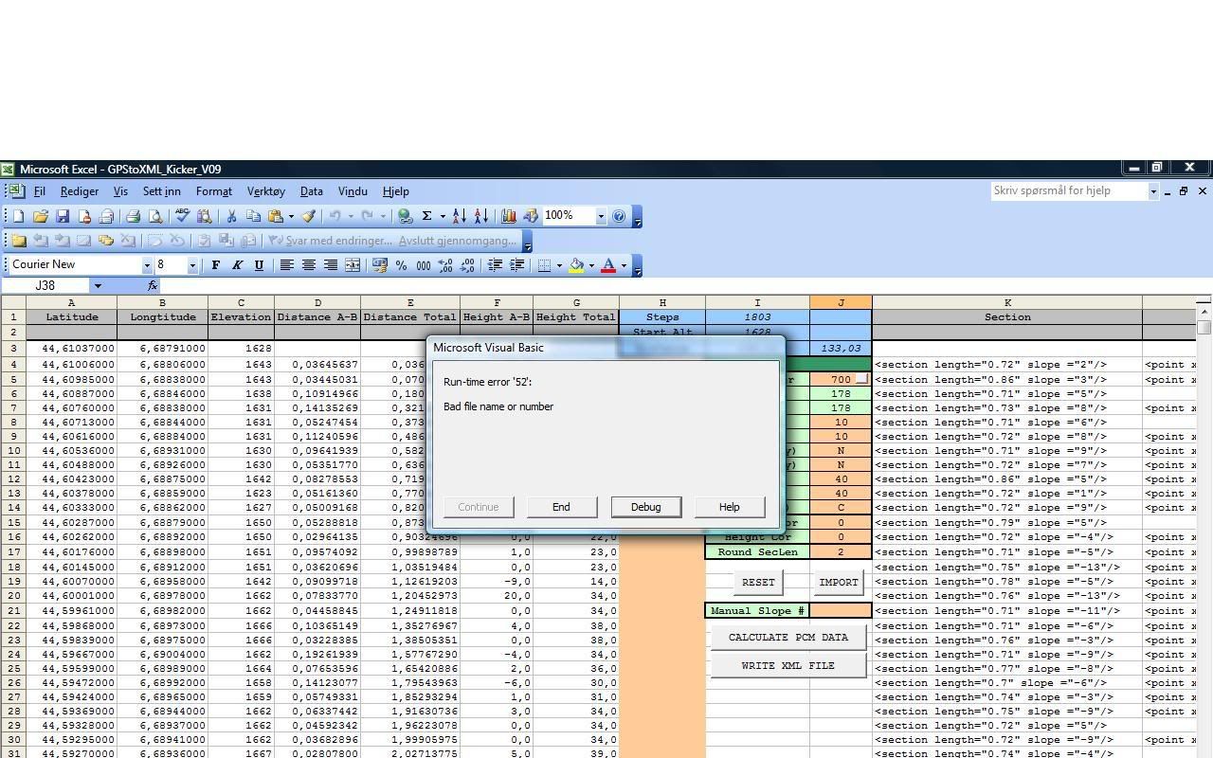Select the column K header

pyautogui.click(x=1007, y=303)
